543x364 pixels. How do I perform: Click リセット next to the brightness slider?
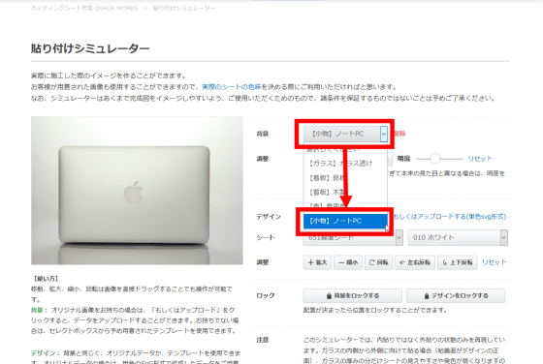pyautogui.click(x=480, y=159)
